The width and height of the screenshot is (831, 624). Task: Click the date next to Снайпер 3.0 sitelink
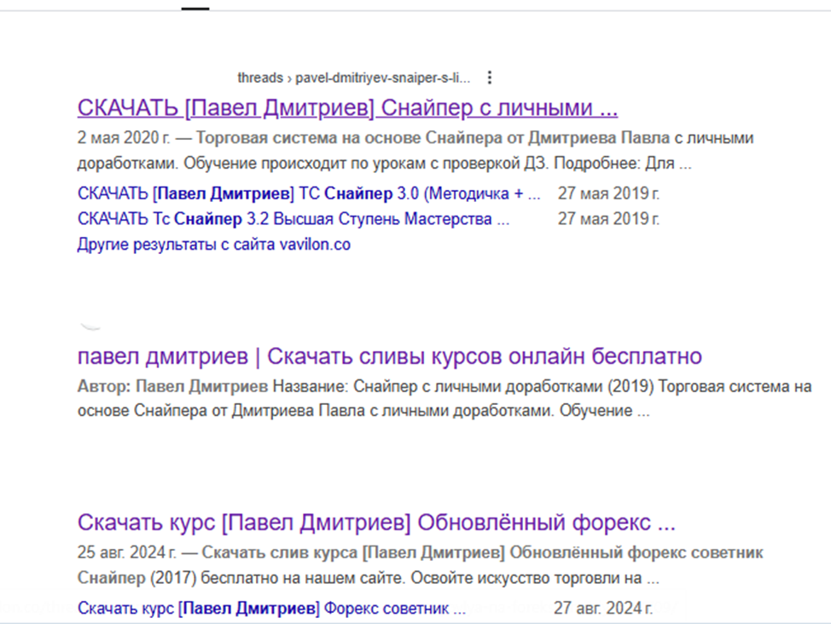608,194
